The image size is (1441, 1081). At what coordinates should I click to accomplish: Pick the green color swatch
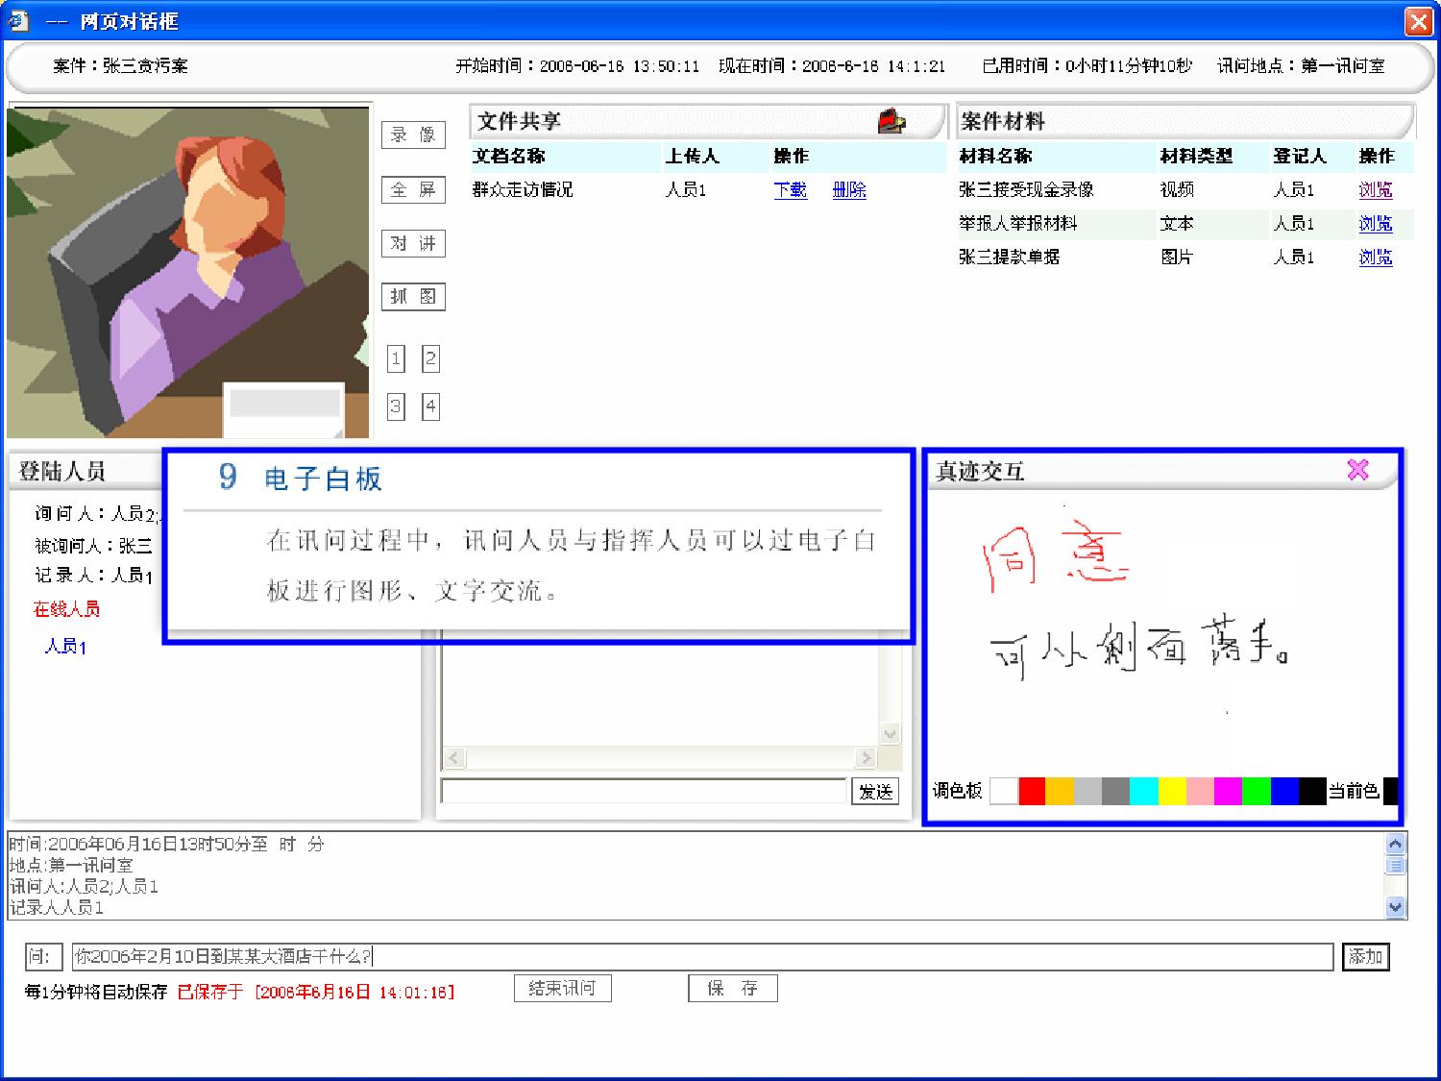1256,791
